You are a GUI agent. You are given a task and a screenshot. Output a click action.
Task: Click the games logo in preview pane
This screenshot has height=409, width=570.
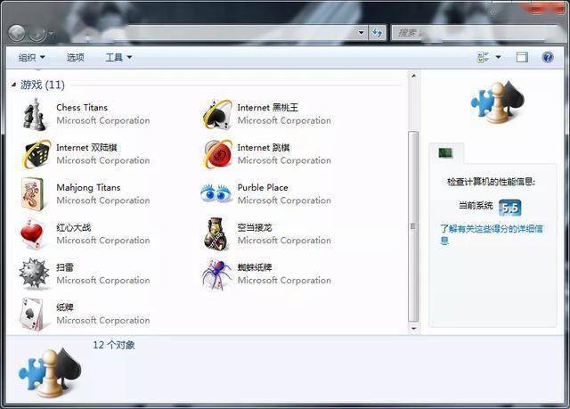click(497, 102)
